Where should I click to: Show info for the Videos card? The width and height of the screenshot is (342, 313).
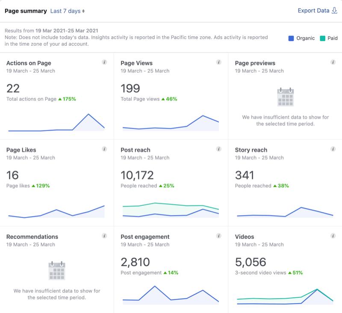(333, 236)
